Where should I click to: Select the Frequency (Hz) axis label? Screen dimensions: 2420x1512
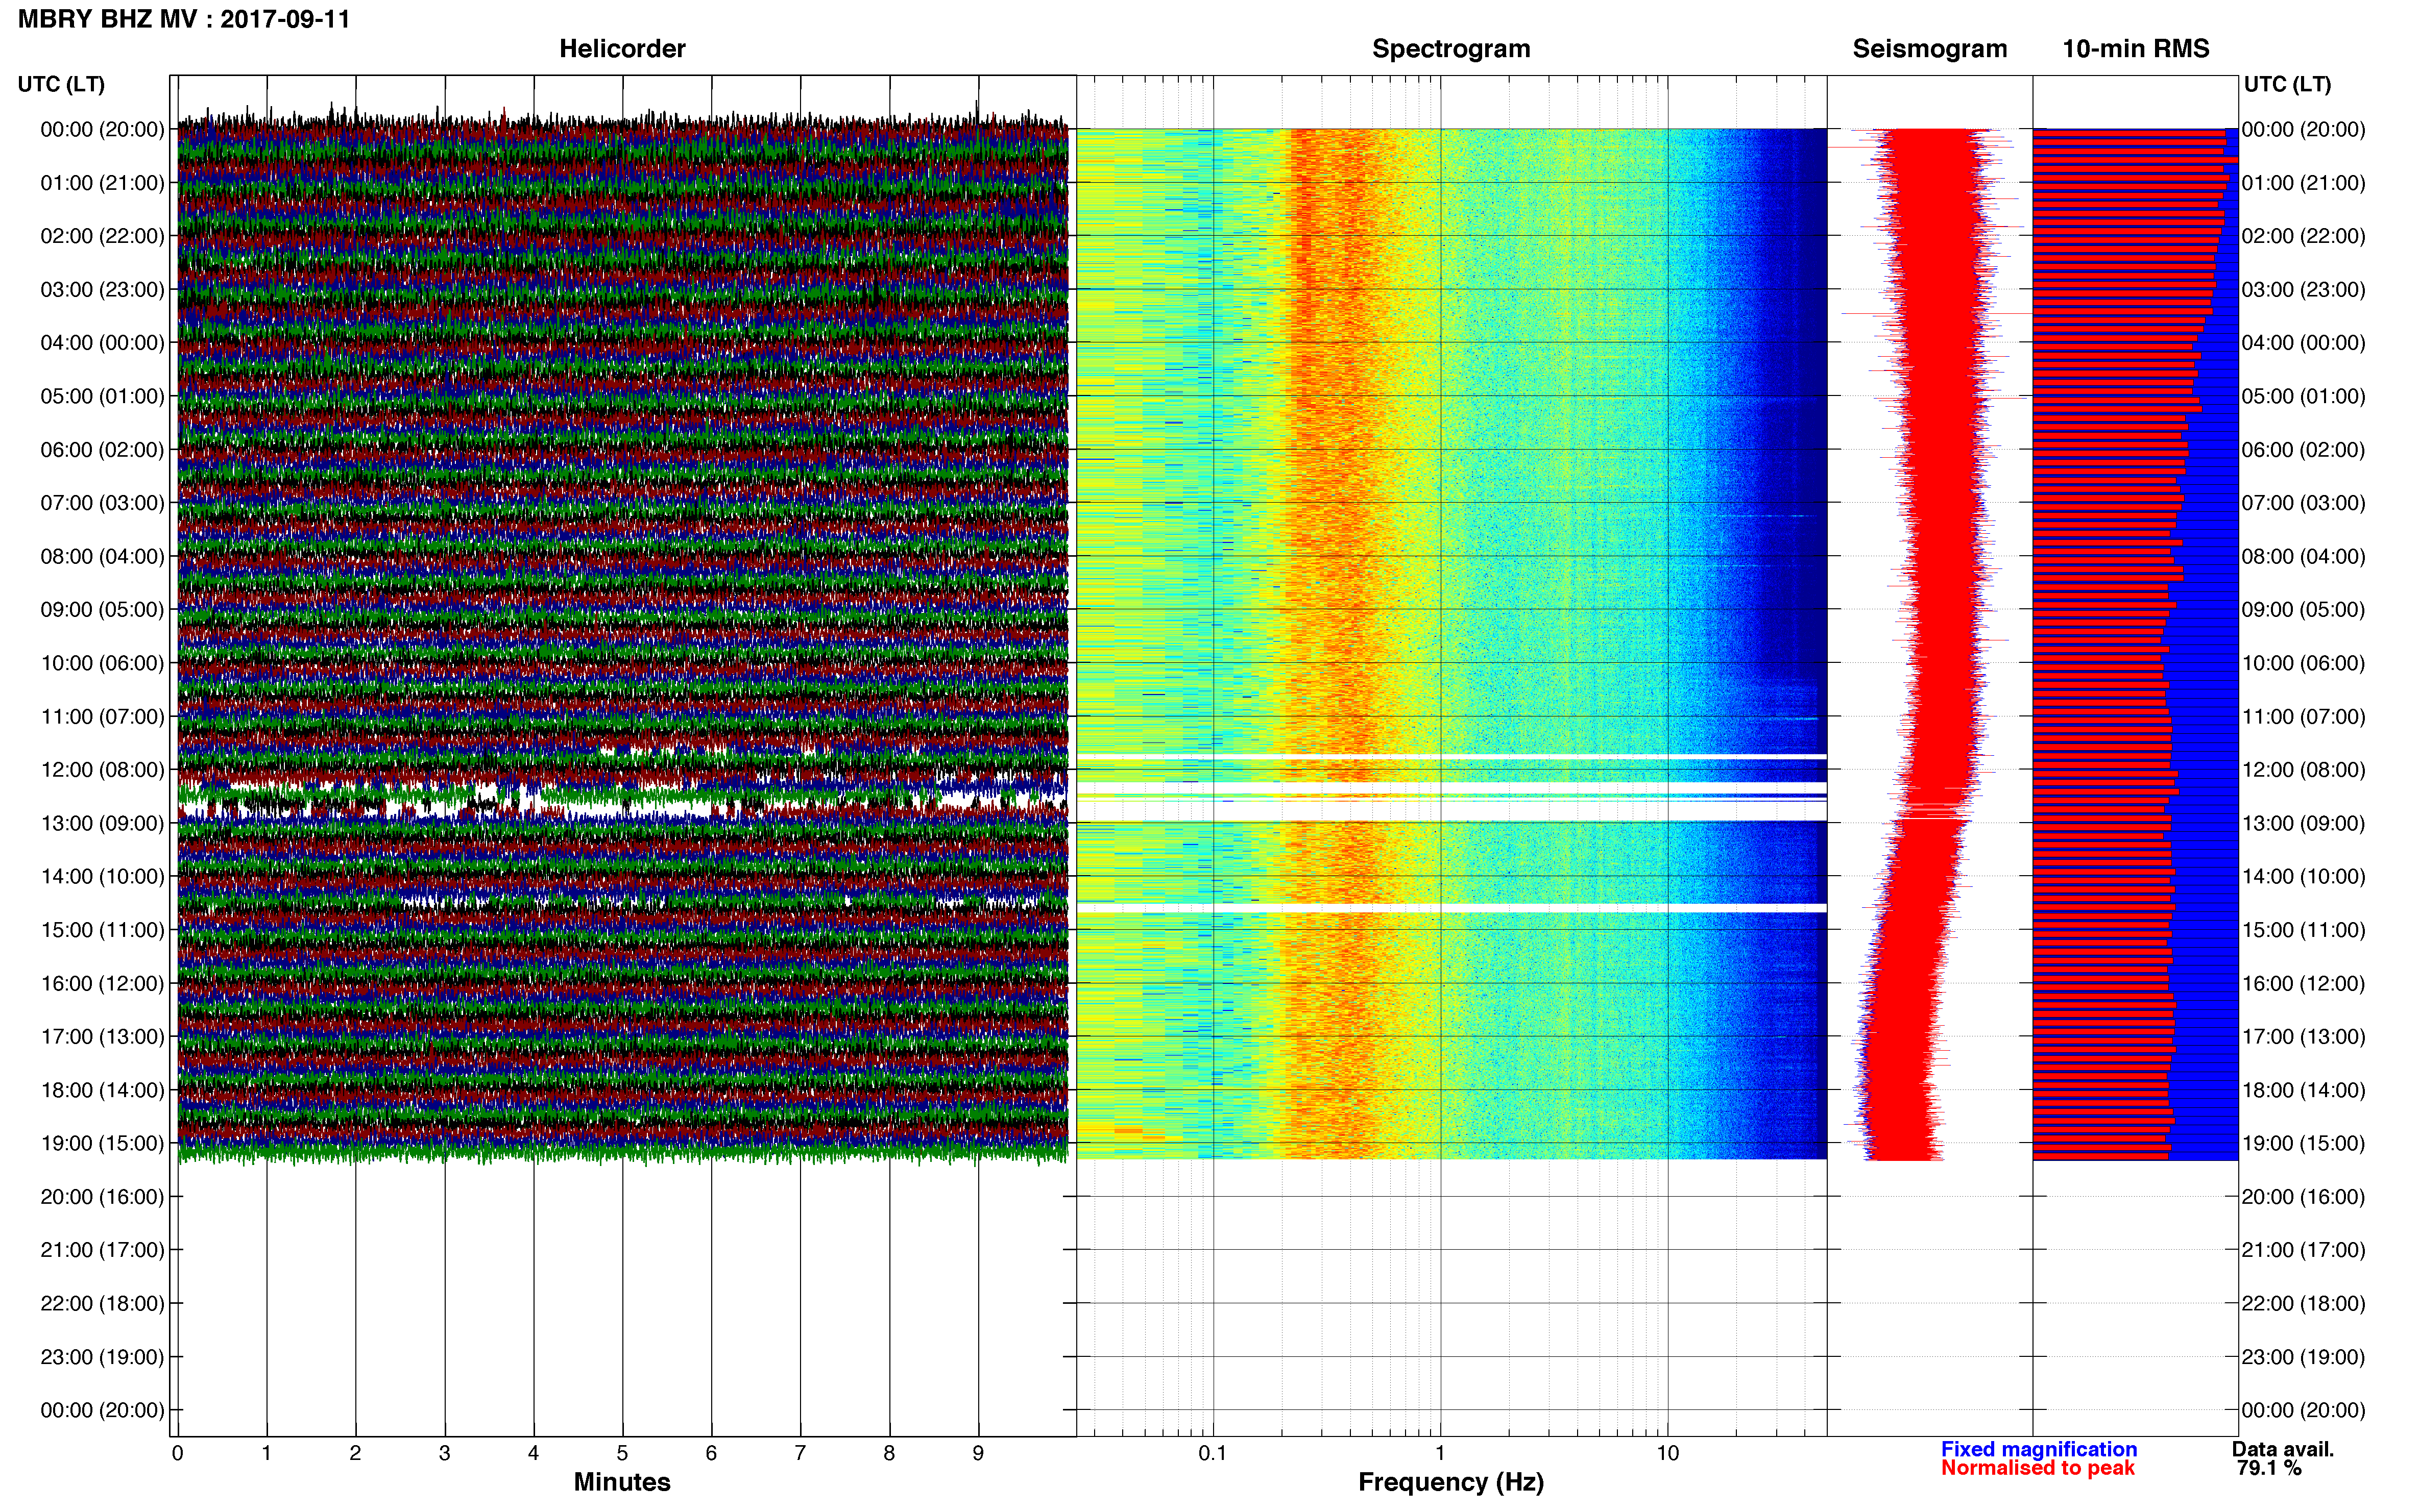tap(1450, 1482)
